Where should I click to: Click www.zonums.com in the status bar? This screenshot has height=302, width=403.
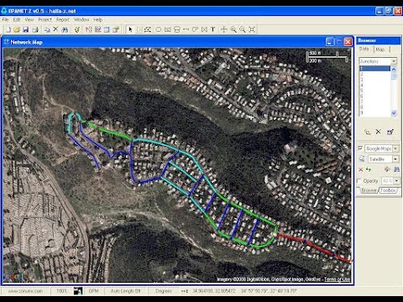coord(25,291)
